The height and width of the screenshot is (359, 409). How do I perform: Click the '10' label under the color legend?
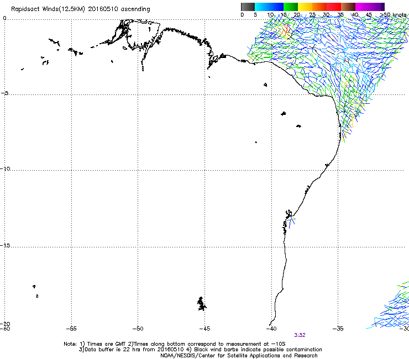point(270,15)
